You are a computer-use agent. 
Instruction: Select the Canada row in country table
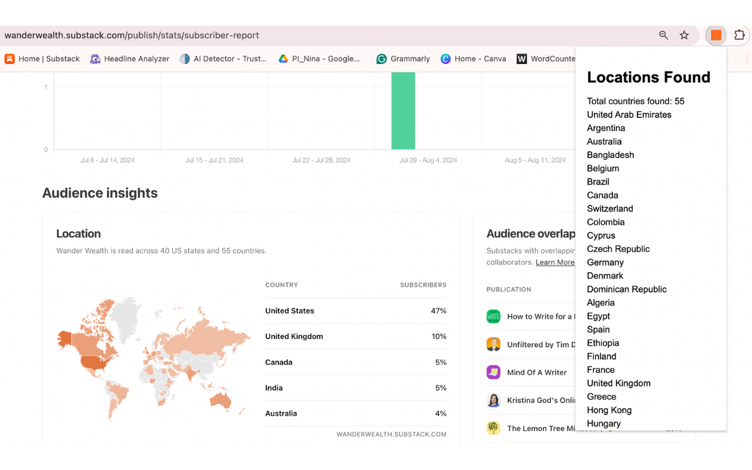[x=355, y=362]
